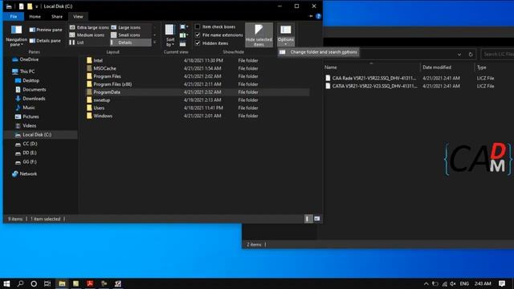Select List layout view

click(77, 43)
